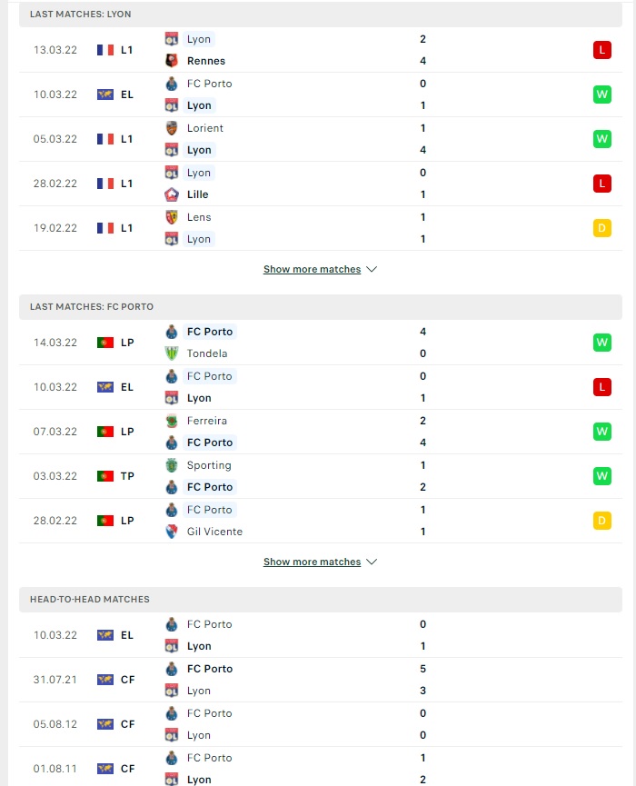Click the Rennes club crest icon

coord(172,61)
